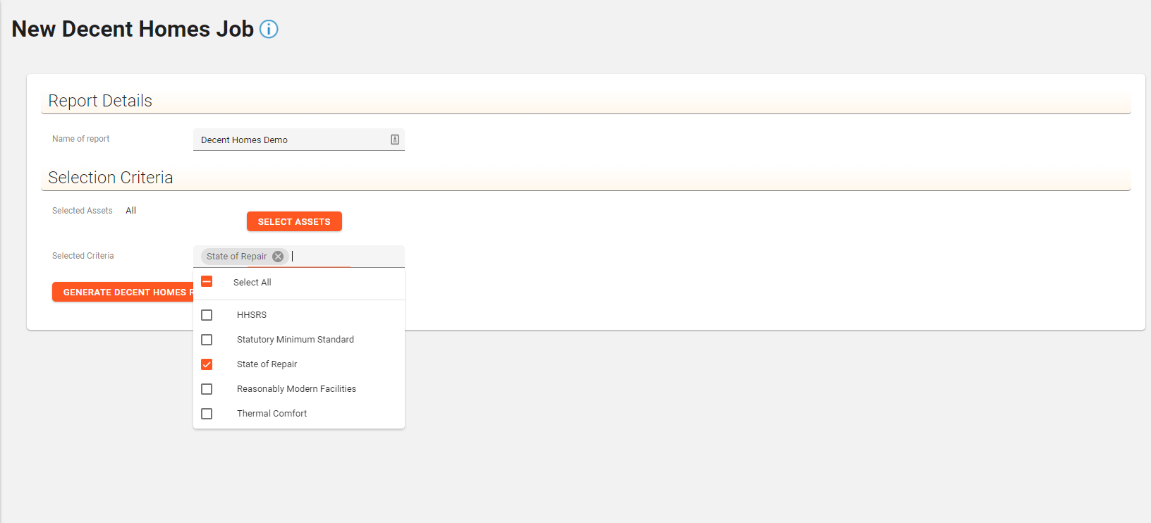Click the New Decent Homes Job title

pos(133,29)
